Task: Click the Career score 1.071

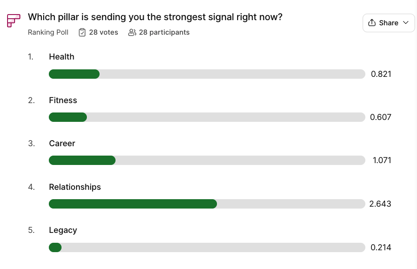Action: 382,160
